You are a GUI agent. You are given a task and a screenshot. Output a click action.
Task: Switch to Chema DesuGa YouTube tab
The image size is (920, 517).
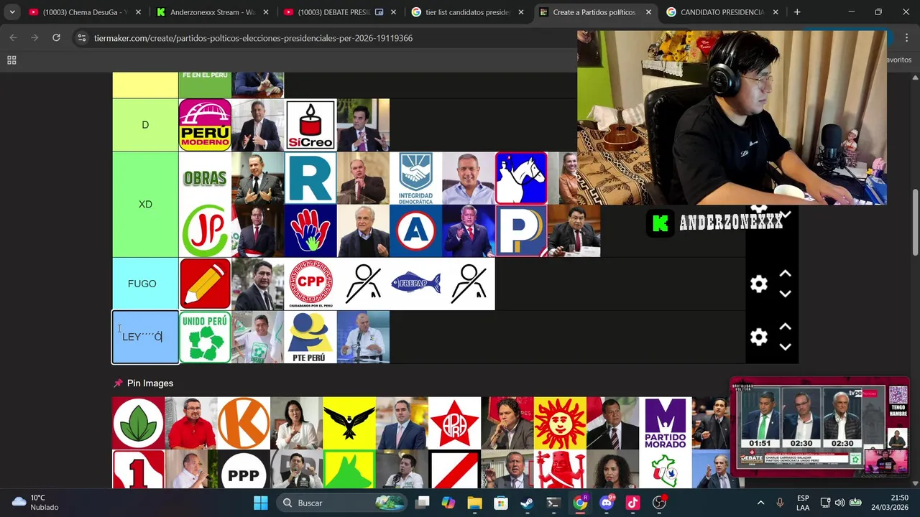coord(84,12)
